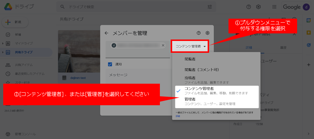Open Google Tasks side panel icon
The height and width of the screenshot is (139, 314).
[309, 45]
